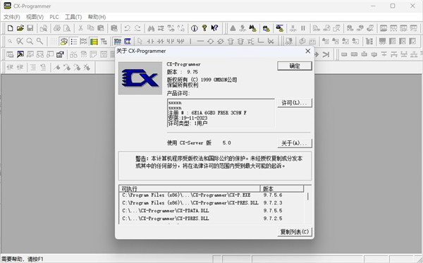Toggle the bulleted list view icon

click(73, 42)
